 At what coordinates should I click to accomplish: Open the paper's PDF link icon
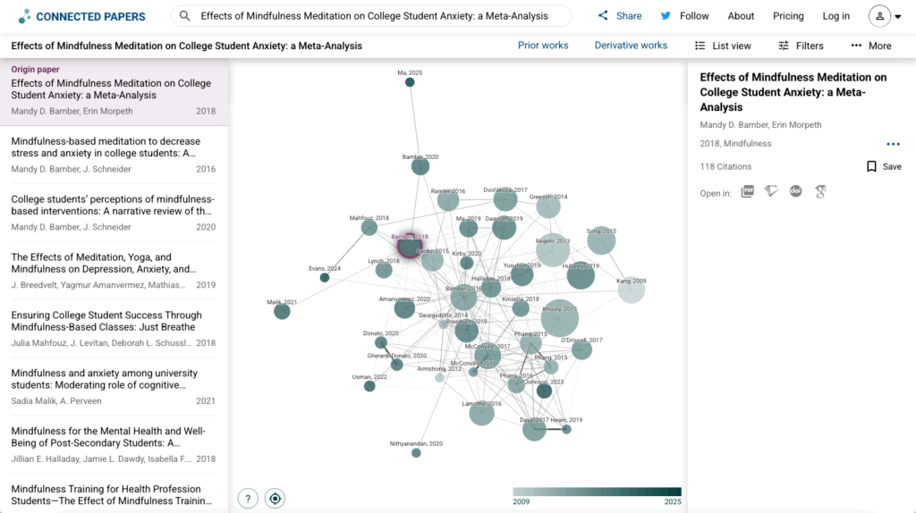[748, 192]
